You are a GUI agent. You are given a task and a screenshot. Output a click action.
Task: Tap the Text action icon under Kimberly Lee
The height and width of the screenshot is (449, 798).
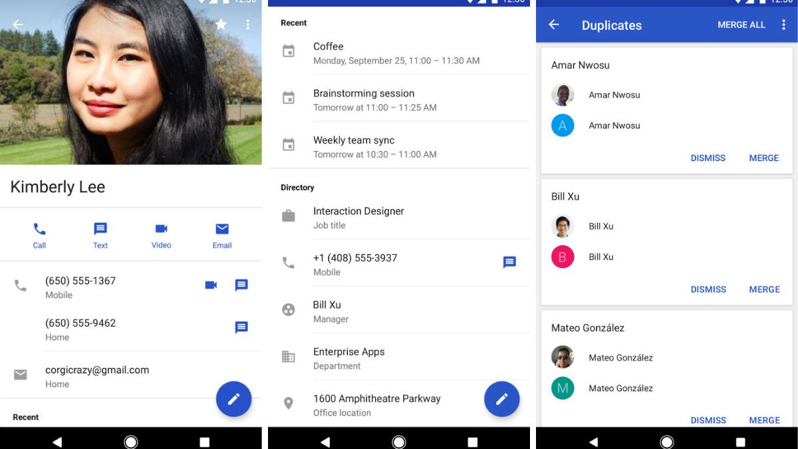[x=100, y=229]
